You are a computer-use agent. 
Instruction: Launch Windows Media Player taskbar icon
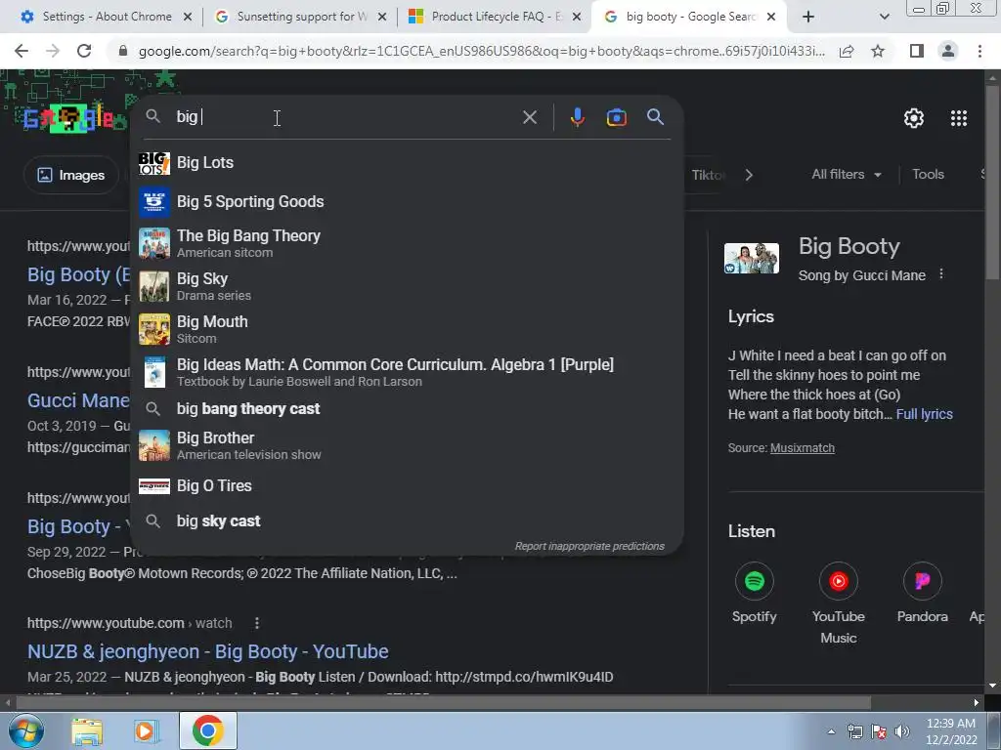click(147, 731)
